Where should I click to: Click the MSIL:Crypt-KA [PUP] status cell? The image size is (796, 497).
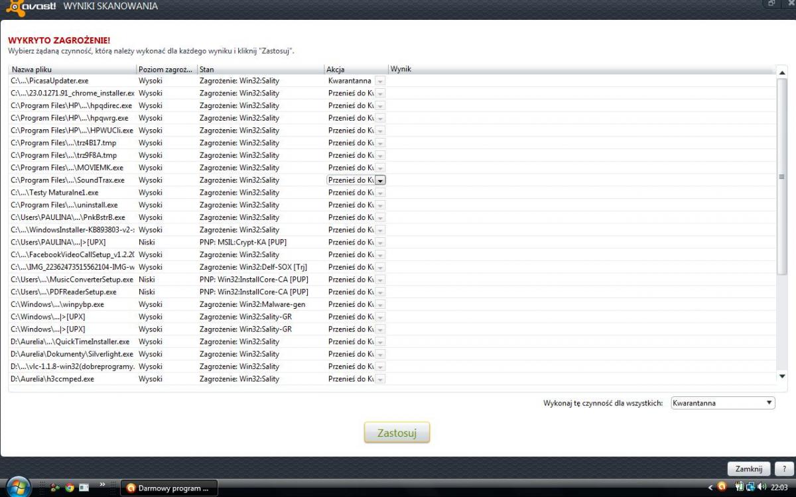(x=243, y=243)
